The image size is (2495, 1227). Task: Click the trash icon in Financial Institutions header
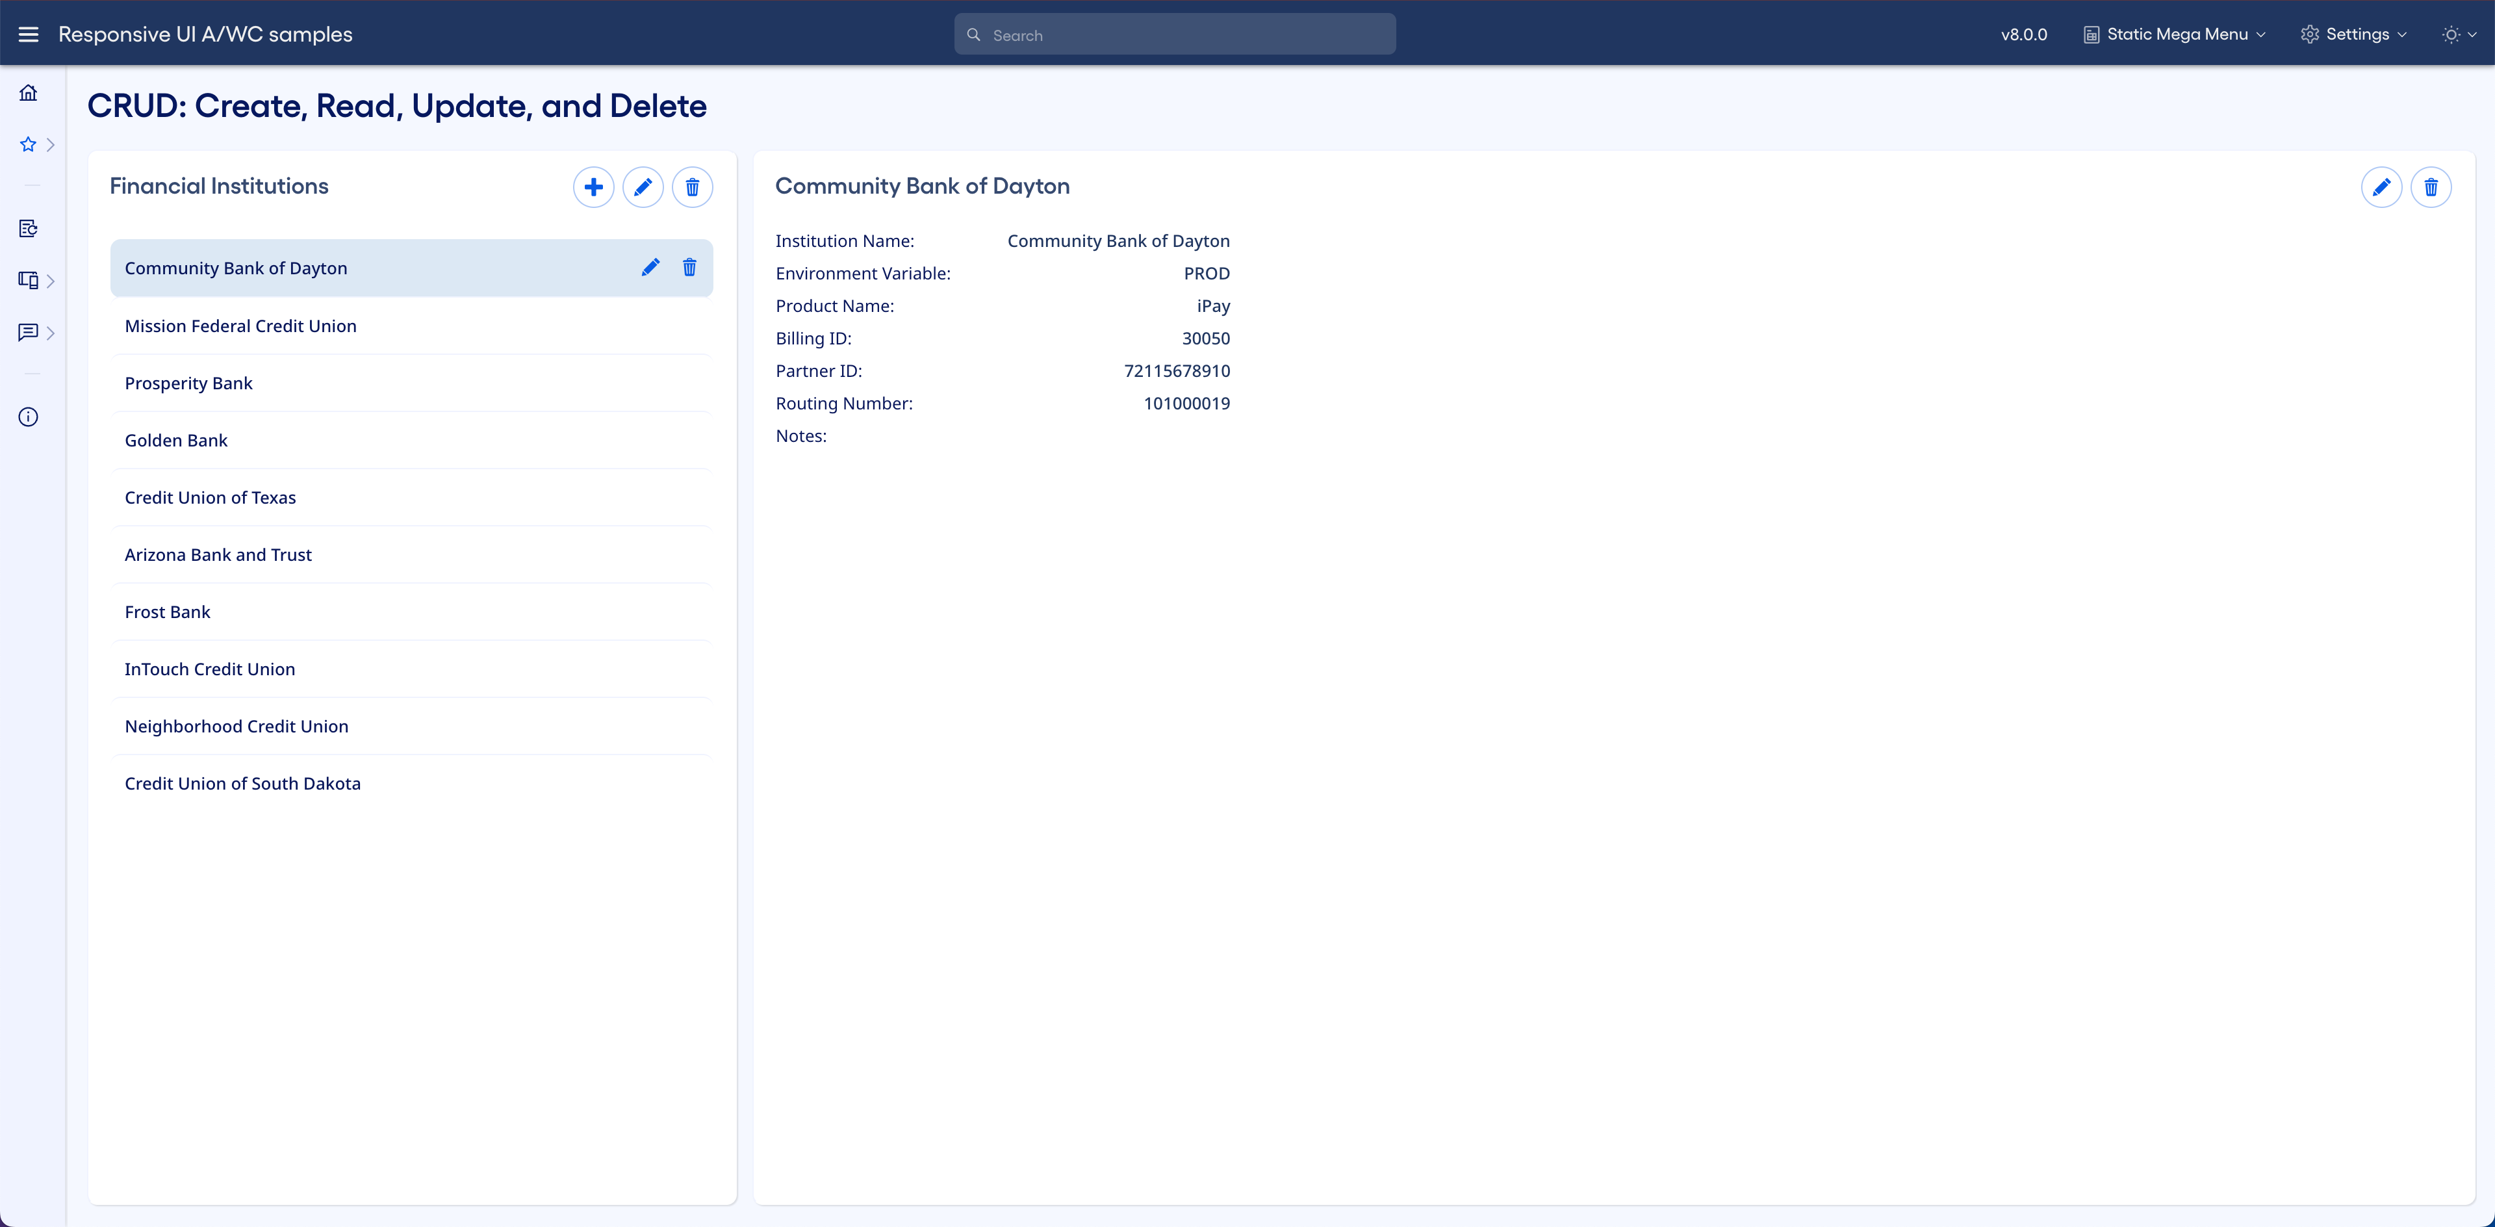(691, 187)
